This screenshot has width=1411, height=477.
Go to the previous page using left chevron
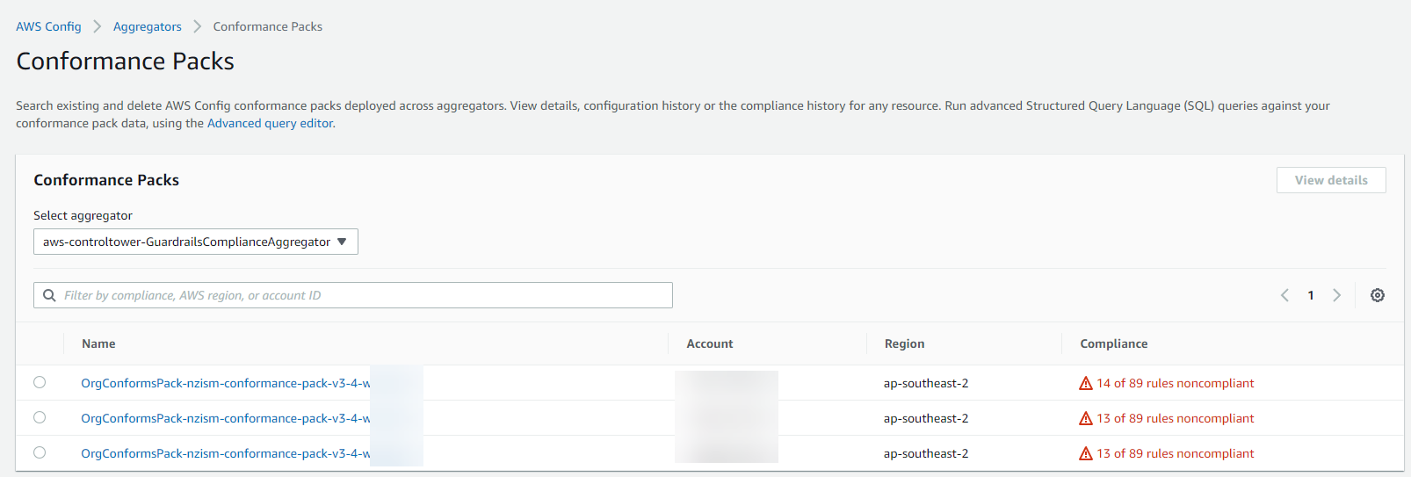tap(1284, 295)
